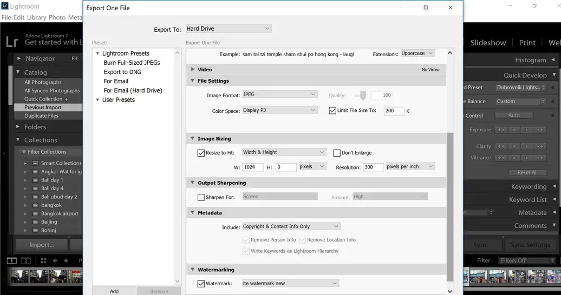The image size is (561, 295).
Task: Collapse the Image Sizing section
Action: click(192, 138)
